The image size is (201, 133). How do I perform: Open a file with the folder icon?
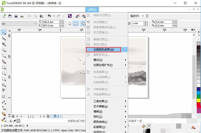(x=10, y=16)
